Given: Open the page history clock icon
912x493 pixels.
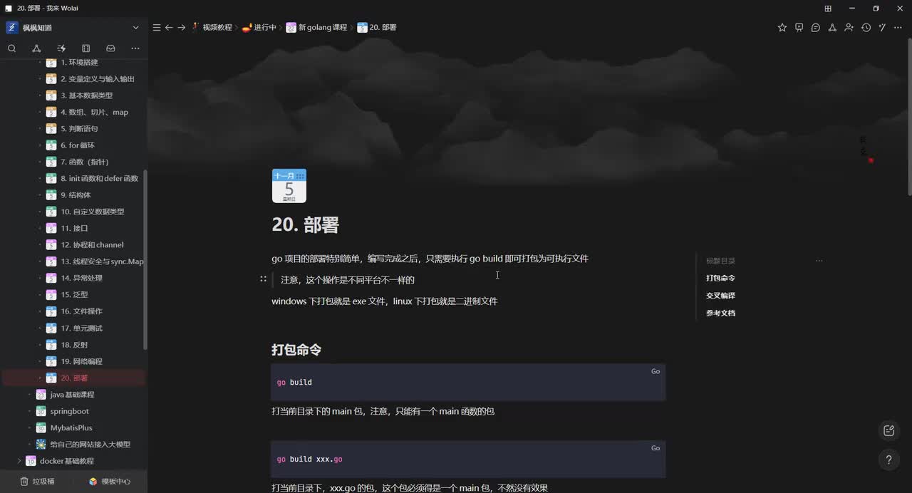Looking at the screenshot, I should [x=866, y=27].
